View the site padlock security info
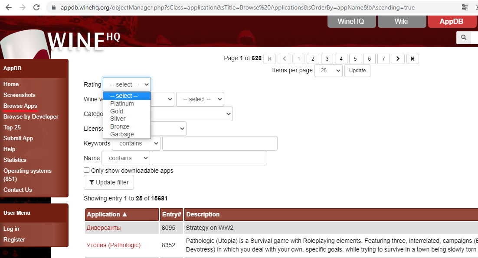The image size is (478, 258). coord(54,8)
